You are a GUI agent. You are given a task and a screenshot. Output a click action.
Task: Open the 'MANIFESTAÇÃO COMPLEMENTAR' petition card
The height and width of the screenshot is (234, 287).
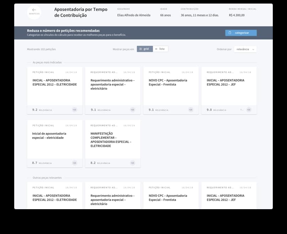pyautogui.click(x=113, y=140)
